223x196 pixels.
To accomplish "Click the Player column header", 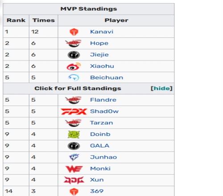I will [116, 20].
